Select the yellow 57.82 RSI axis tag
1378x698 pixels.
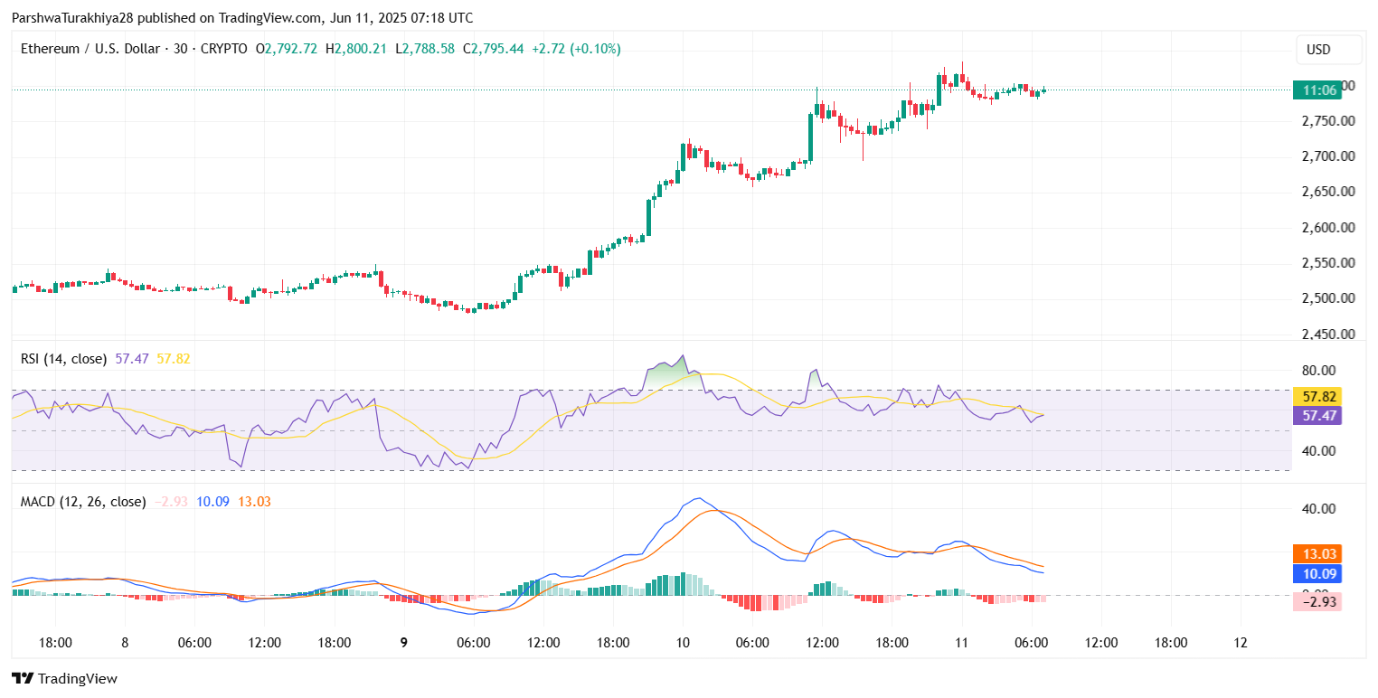click(x=1316, y=397)
